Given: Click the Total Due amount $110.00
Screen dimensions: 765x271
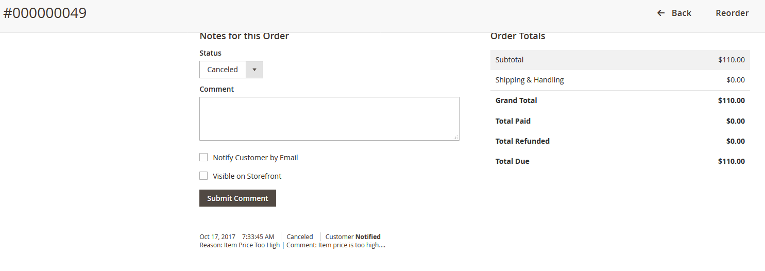Looking at the screenshot, I should pos(731,161).
